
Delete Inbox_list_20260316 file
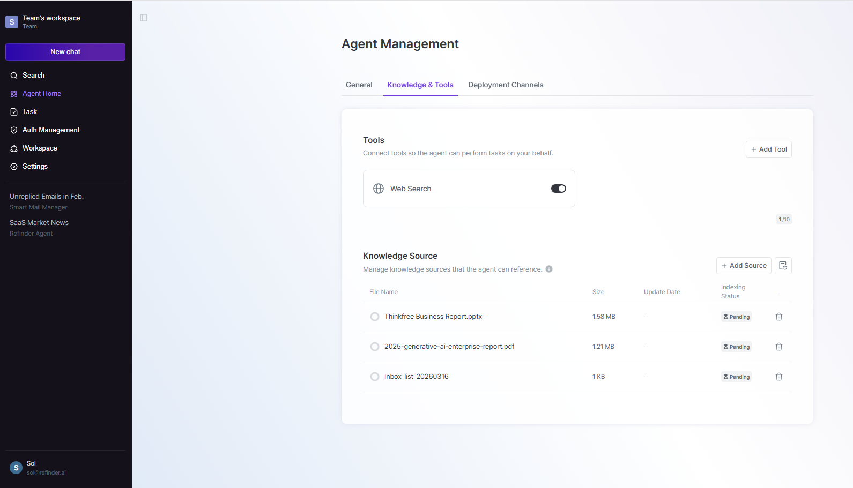pyautogui.click(x=779, y=377)
